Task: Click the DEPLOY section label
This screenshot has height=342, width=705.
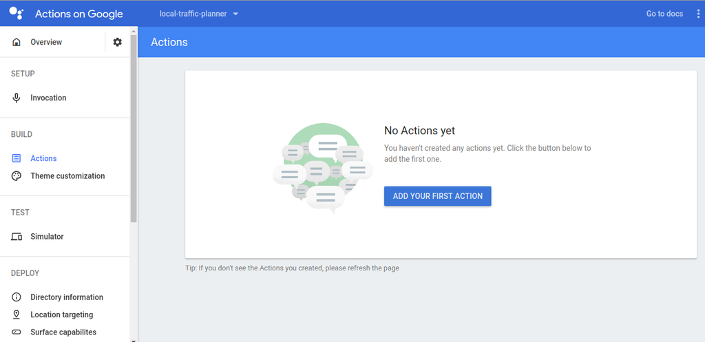Action: tap(25, 273)
